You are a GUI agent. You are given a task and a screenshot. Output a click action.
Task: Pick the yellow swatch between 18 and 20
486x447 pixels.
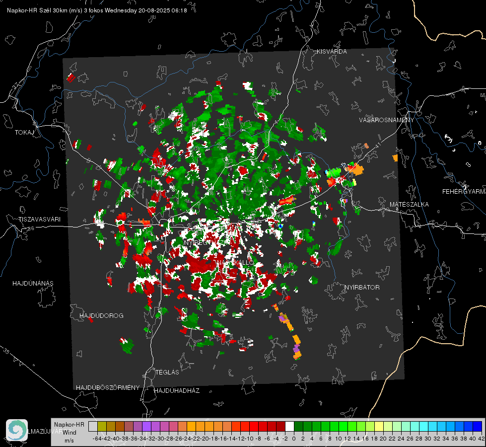click(379, 426)
